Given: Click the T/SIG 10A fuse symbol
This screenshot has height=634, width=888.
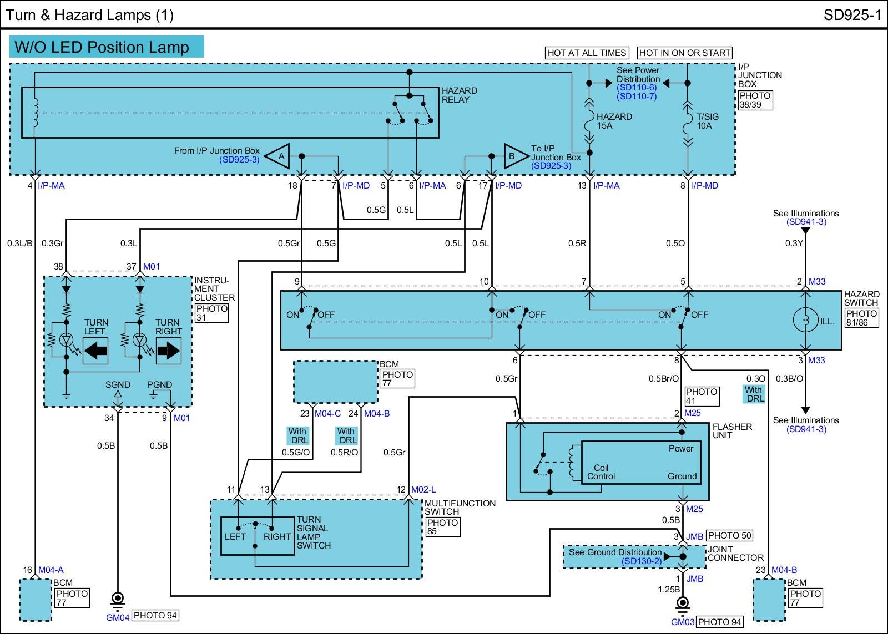Looking at the screenshot, I should pos(688,121).
